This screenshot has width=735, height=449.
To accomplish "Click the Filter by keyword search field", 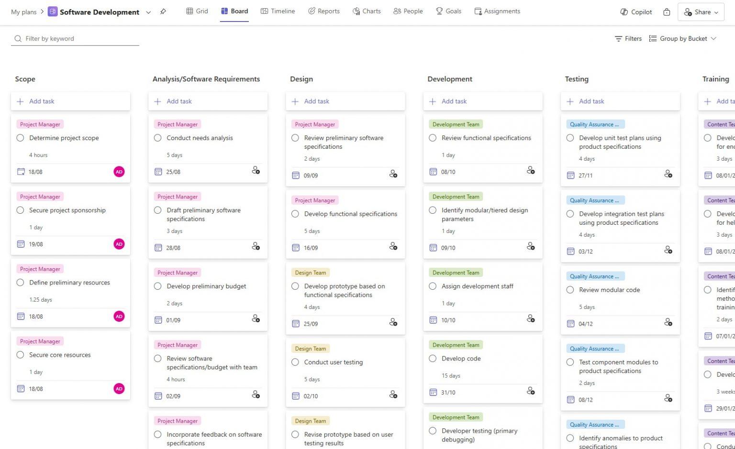I will [x=74, y=38].
